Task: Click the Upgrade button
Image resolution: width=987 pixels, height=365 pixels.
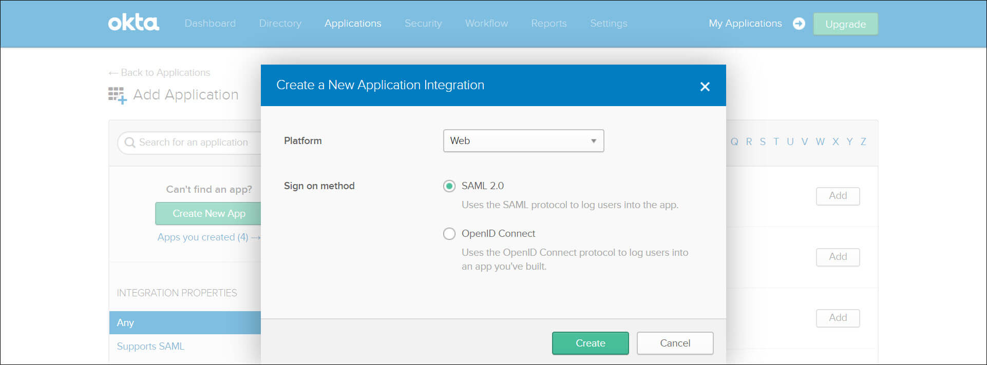Action: click(x=845, y=24)
